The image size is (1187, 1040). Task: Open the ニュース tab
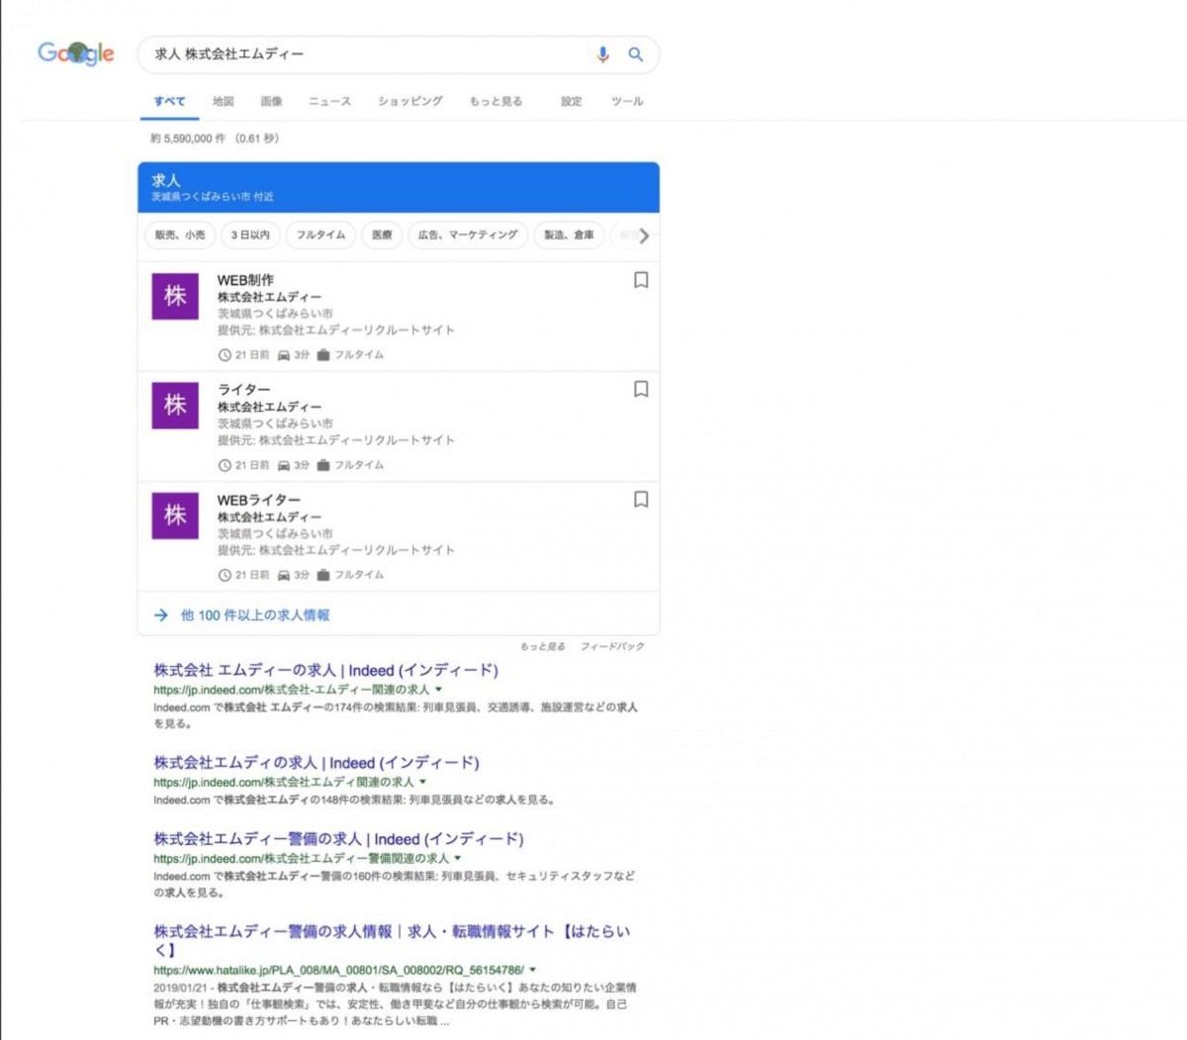(329, 101)
